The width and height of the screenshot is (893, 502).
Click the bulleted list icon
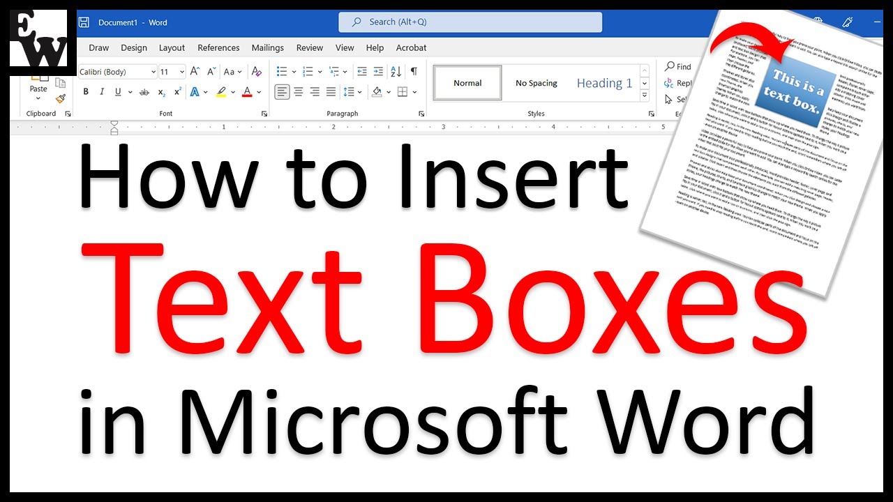[282, 71]
